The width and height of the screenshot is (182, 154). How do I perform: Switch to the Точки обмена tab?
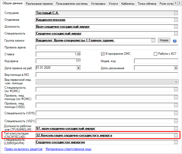pyautogui.click(x=147, y=4)
